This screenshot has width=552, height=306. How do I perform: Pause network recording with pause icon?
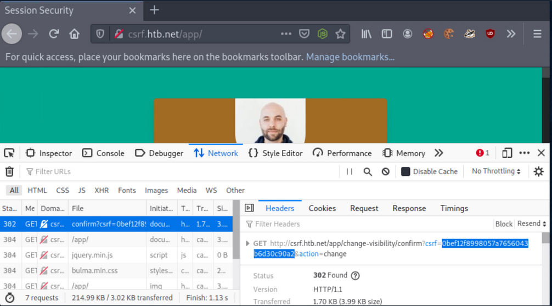tap(350, 171)
